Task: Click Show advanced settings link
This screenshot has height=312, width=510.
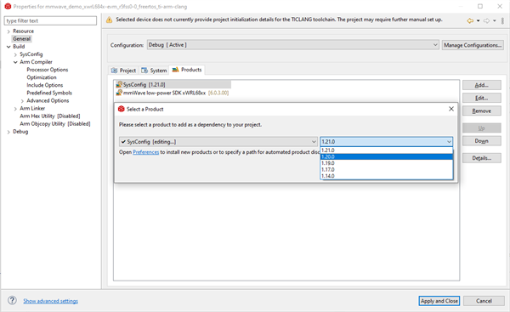Action: click(x=50, y=301)
